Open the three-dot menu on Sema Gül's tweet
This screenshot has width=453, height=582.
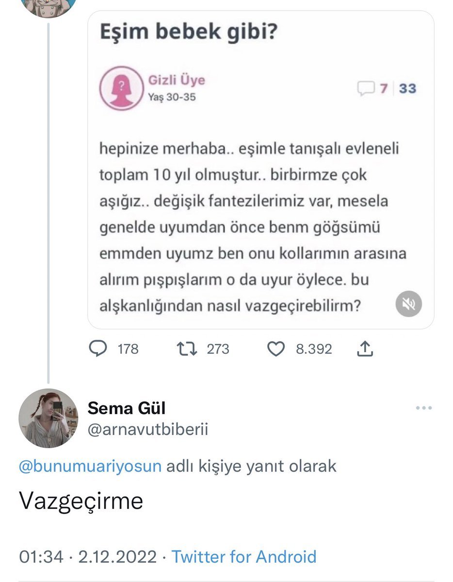pyautogui.click(x=423, y=408)
